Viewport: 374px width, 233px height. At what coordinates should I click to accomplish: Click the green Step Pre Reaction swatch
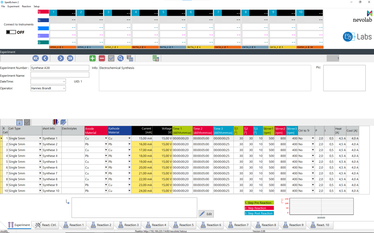click(x=259, y=203)
